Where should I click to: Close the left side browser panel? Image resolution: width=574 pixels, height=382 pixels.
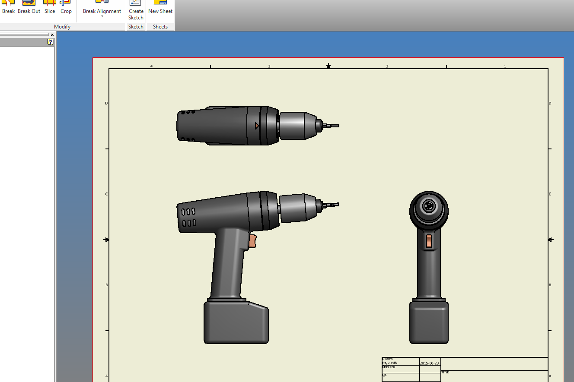[x=52, y=34]
